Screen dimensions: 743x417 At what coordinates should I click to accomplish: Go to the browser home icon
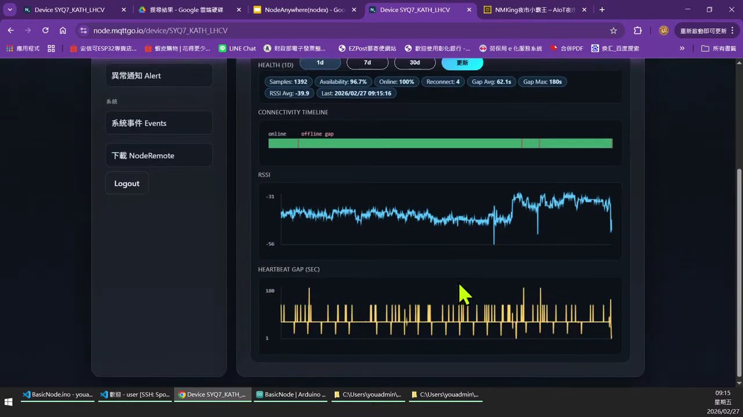[x=63, y=31]
